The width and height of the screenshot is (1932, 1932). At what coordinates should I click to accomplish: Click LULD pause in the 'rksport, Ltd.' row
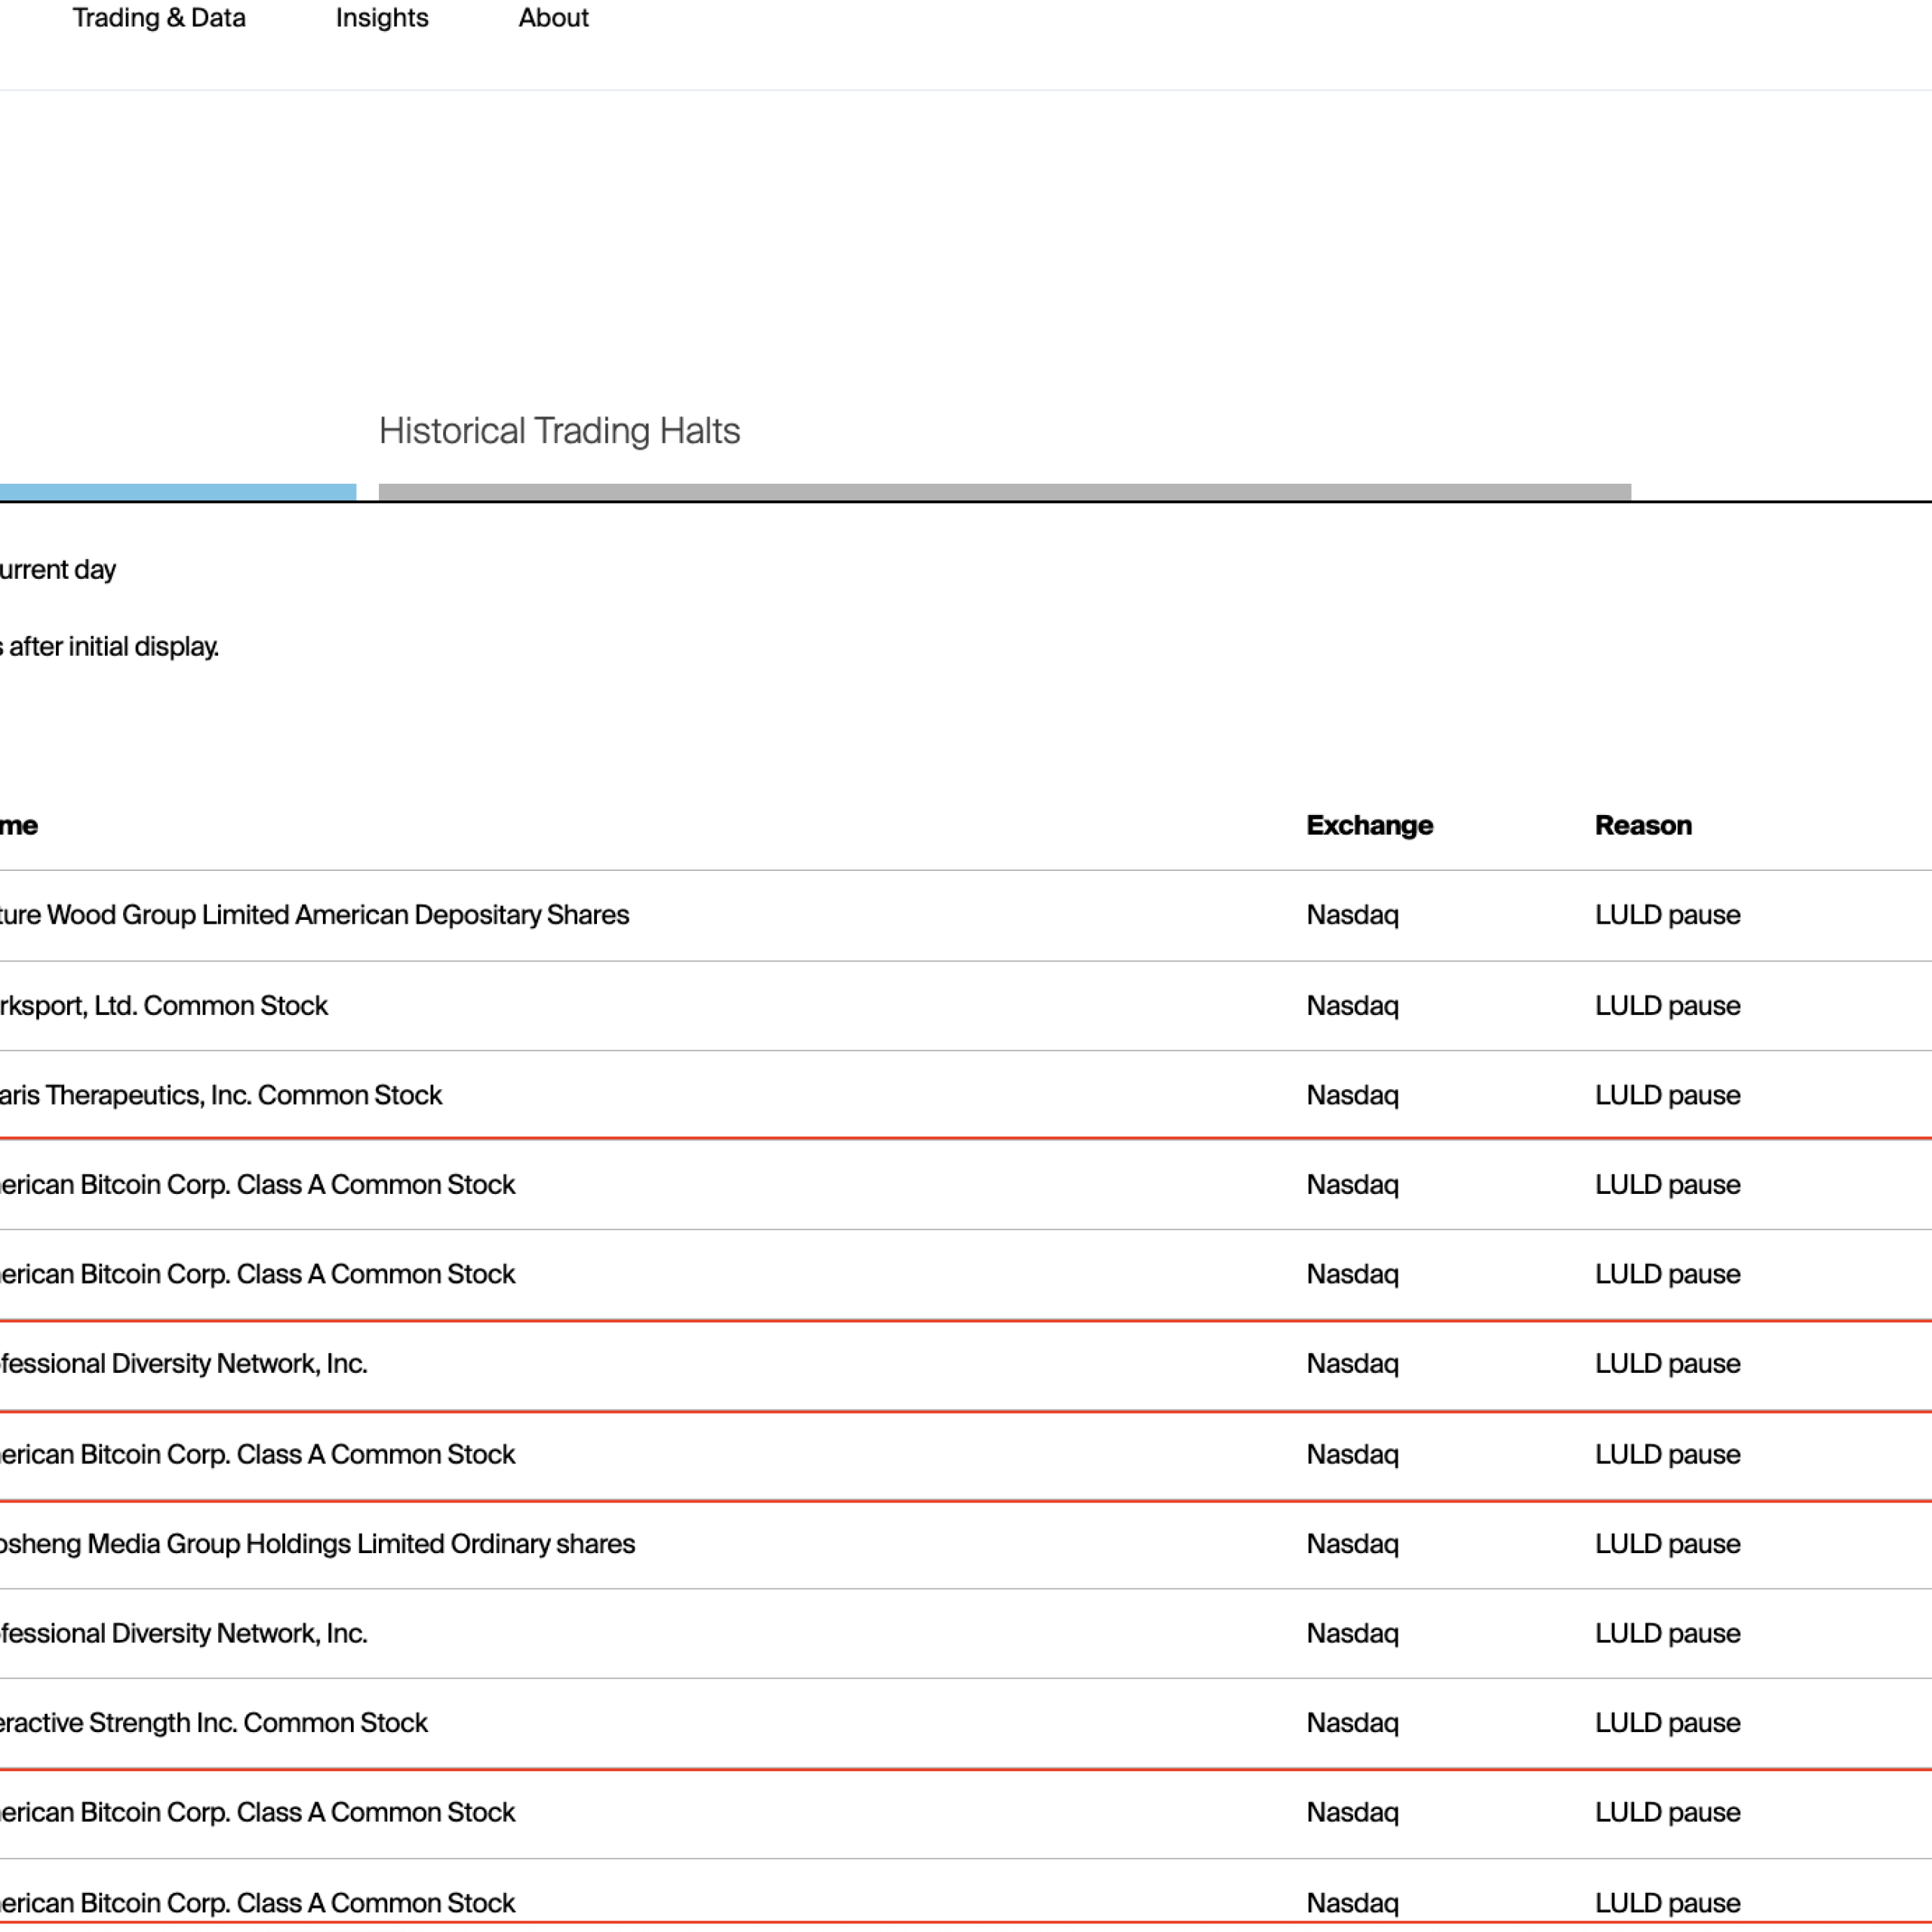coord(1667,1005)
